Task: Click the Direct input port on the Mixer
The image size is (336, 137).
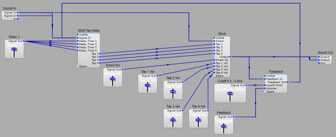Action: click(214, 41)
